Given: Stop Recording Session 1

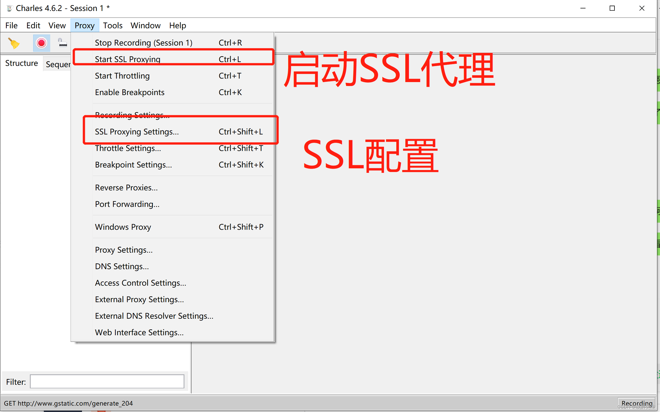Looking at the screenshot, I should 143,42.
